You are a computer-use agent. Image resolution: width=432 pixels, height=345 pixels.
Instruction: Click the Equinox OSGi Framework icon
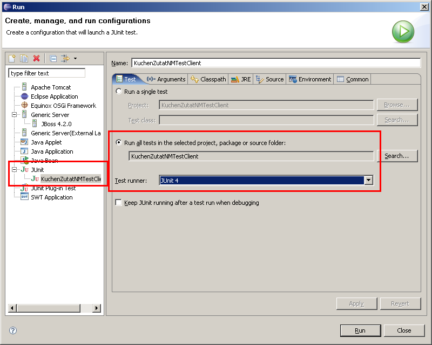pos(24,105)
